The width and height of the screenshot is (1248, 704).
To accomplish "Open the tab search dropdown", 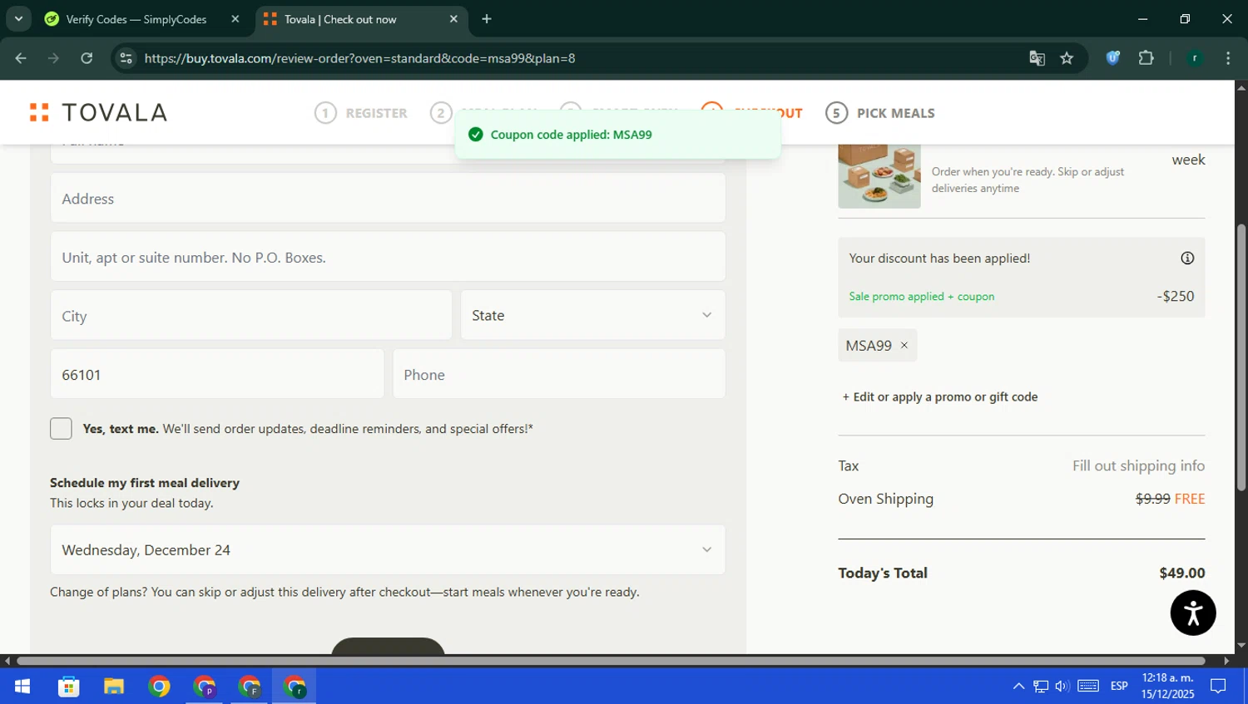I will (x=18, y=19).
